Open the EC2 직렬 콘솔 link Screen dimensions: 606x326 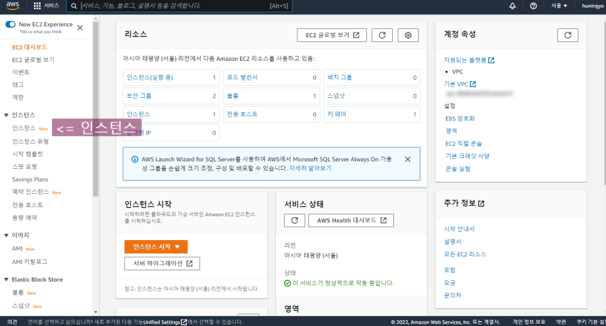pos(464,144)
